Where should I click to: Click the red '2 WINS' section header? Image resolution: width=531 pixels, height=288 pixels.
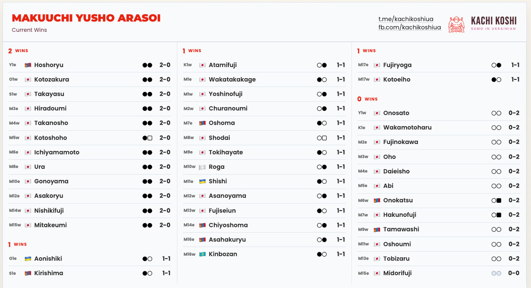click(x=18, y=51)
